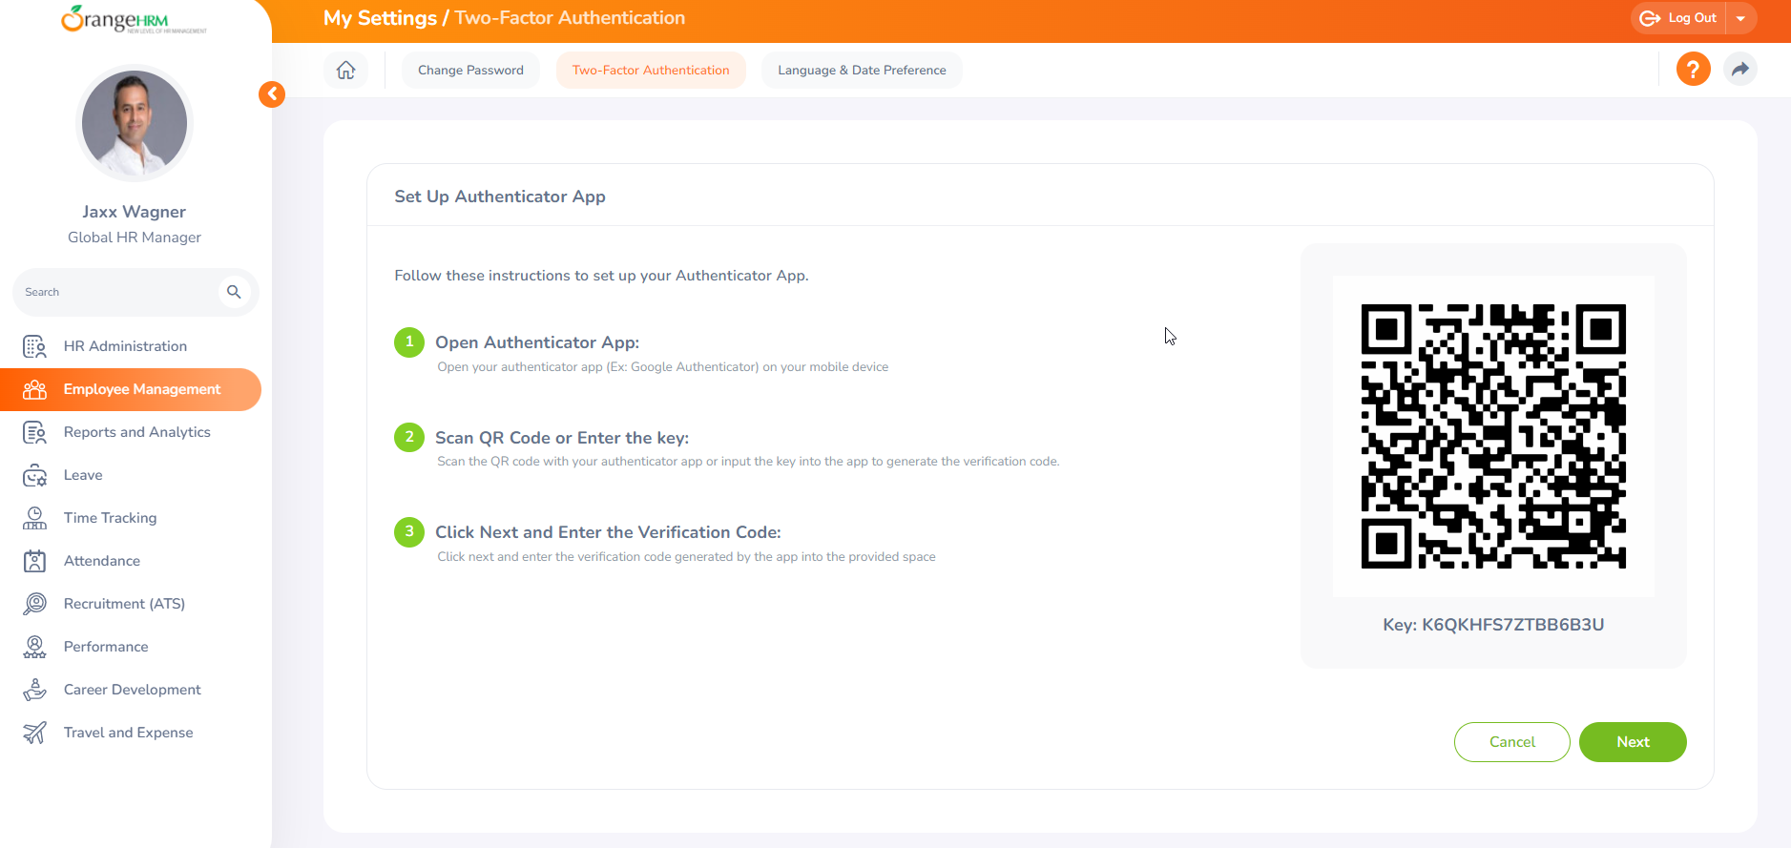
Task: Navigate to Recruitment (ATS)
Action: [x=131, y=604]
